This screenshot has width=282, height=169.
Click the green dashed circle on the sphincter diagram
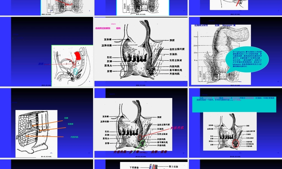pyautogui.click(x=142, y=143)
